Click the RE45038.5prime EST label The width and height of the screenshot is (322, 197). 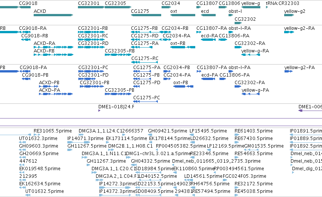click(254, 191)
